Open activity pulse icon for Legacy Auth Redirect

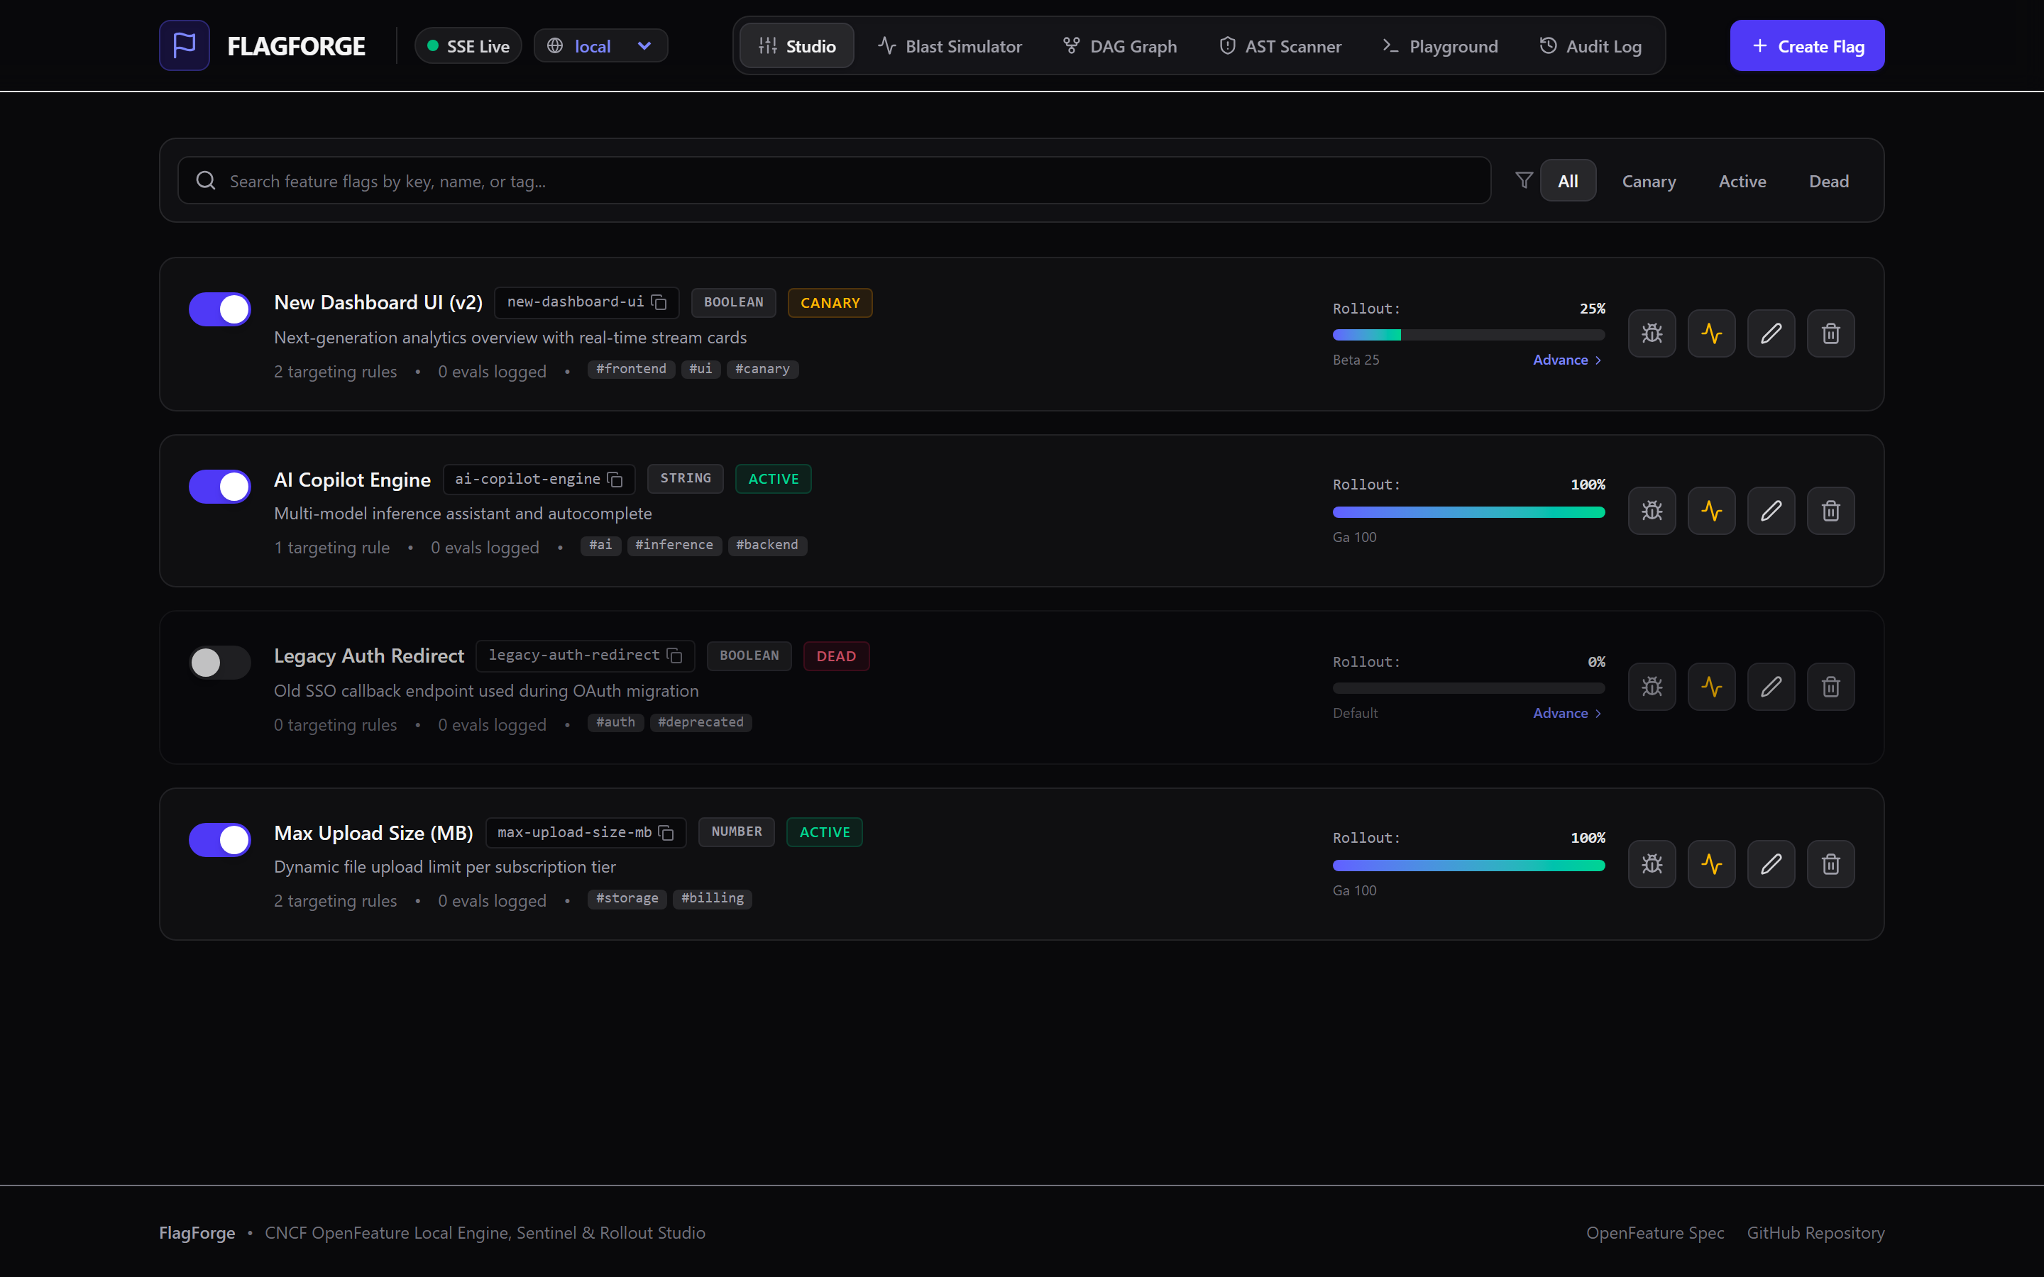[x=1711, y=687]
